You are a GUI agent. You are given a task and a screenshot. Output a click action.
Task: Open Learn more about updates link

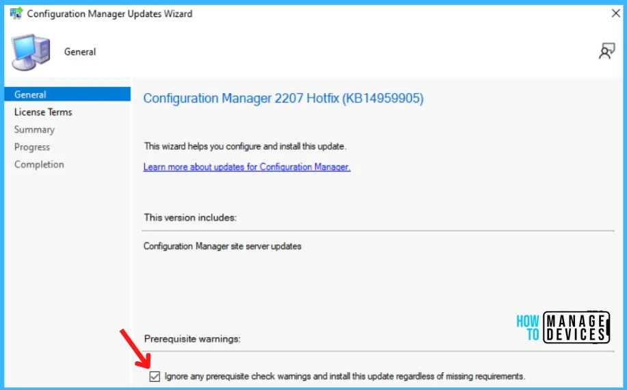(x=247, y=167)
